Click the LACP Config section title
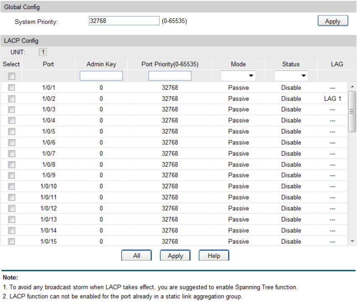 pyautogui.click(x=21, y=41)
